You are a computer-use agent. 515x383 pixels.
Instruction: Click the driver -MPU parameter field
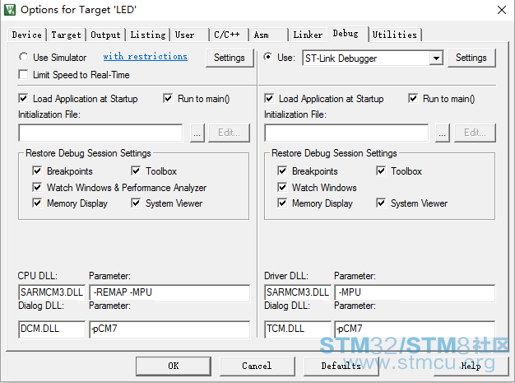(415, 292)
